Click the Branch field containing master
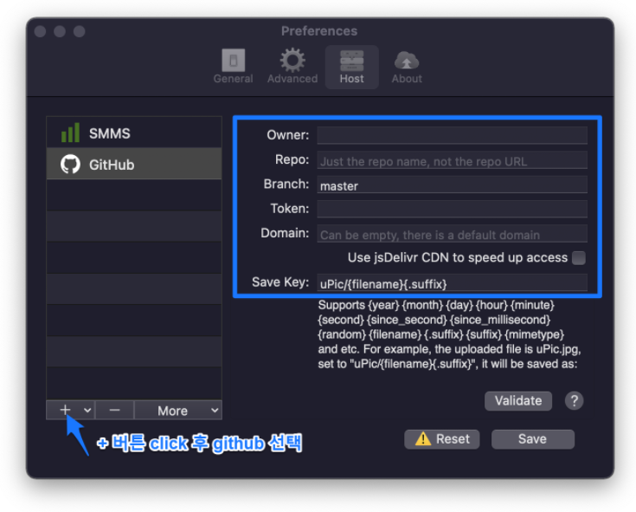636x512 pixels. coord(452,185)
